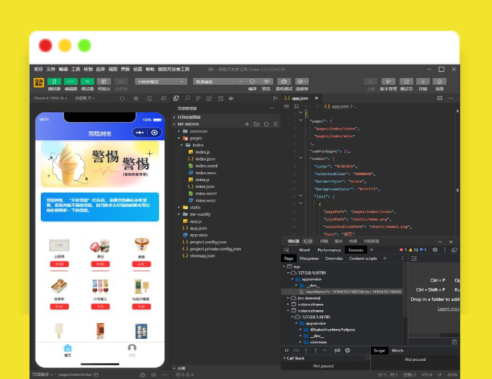Click the ice cream warning banner
The image size is (492, 379).
pyautogui.click(x=100, y=164)
